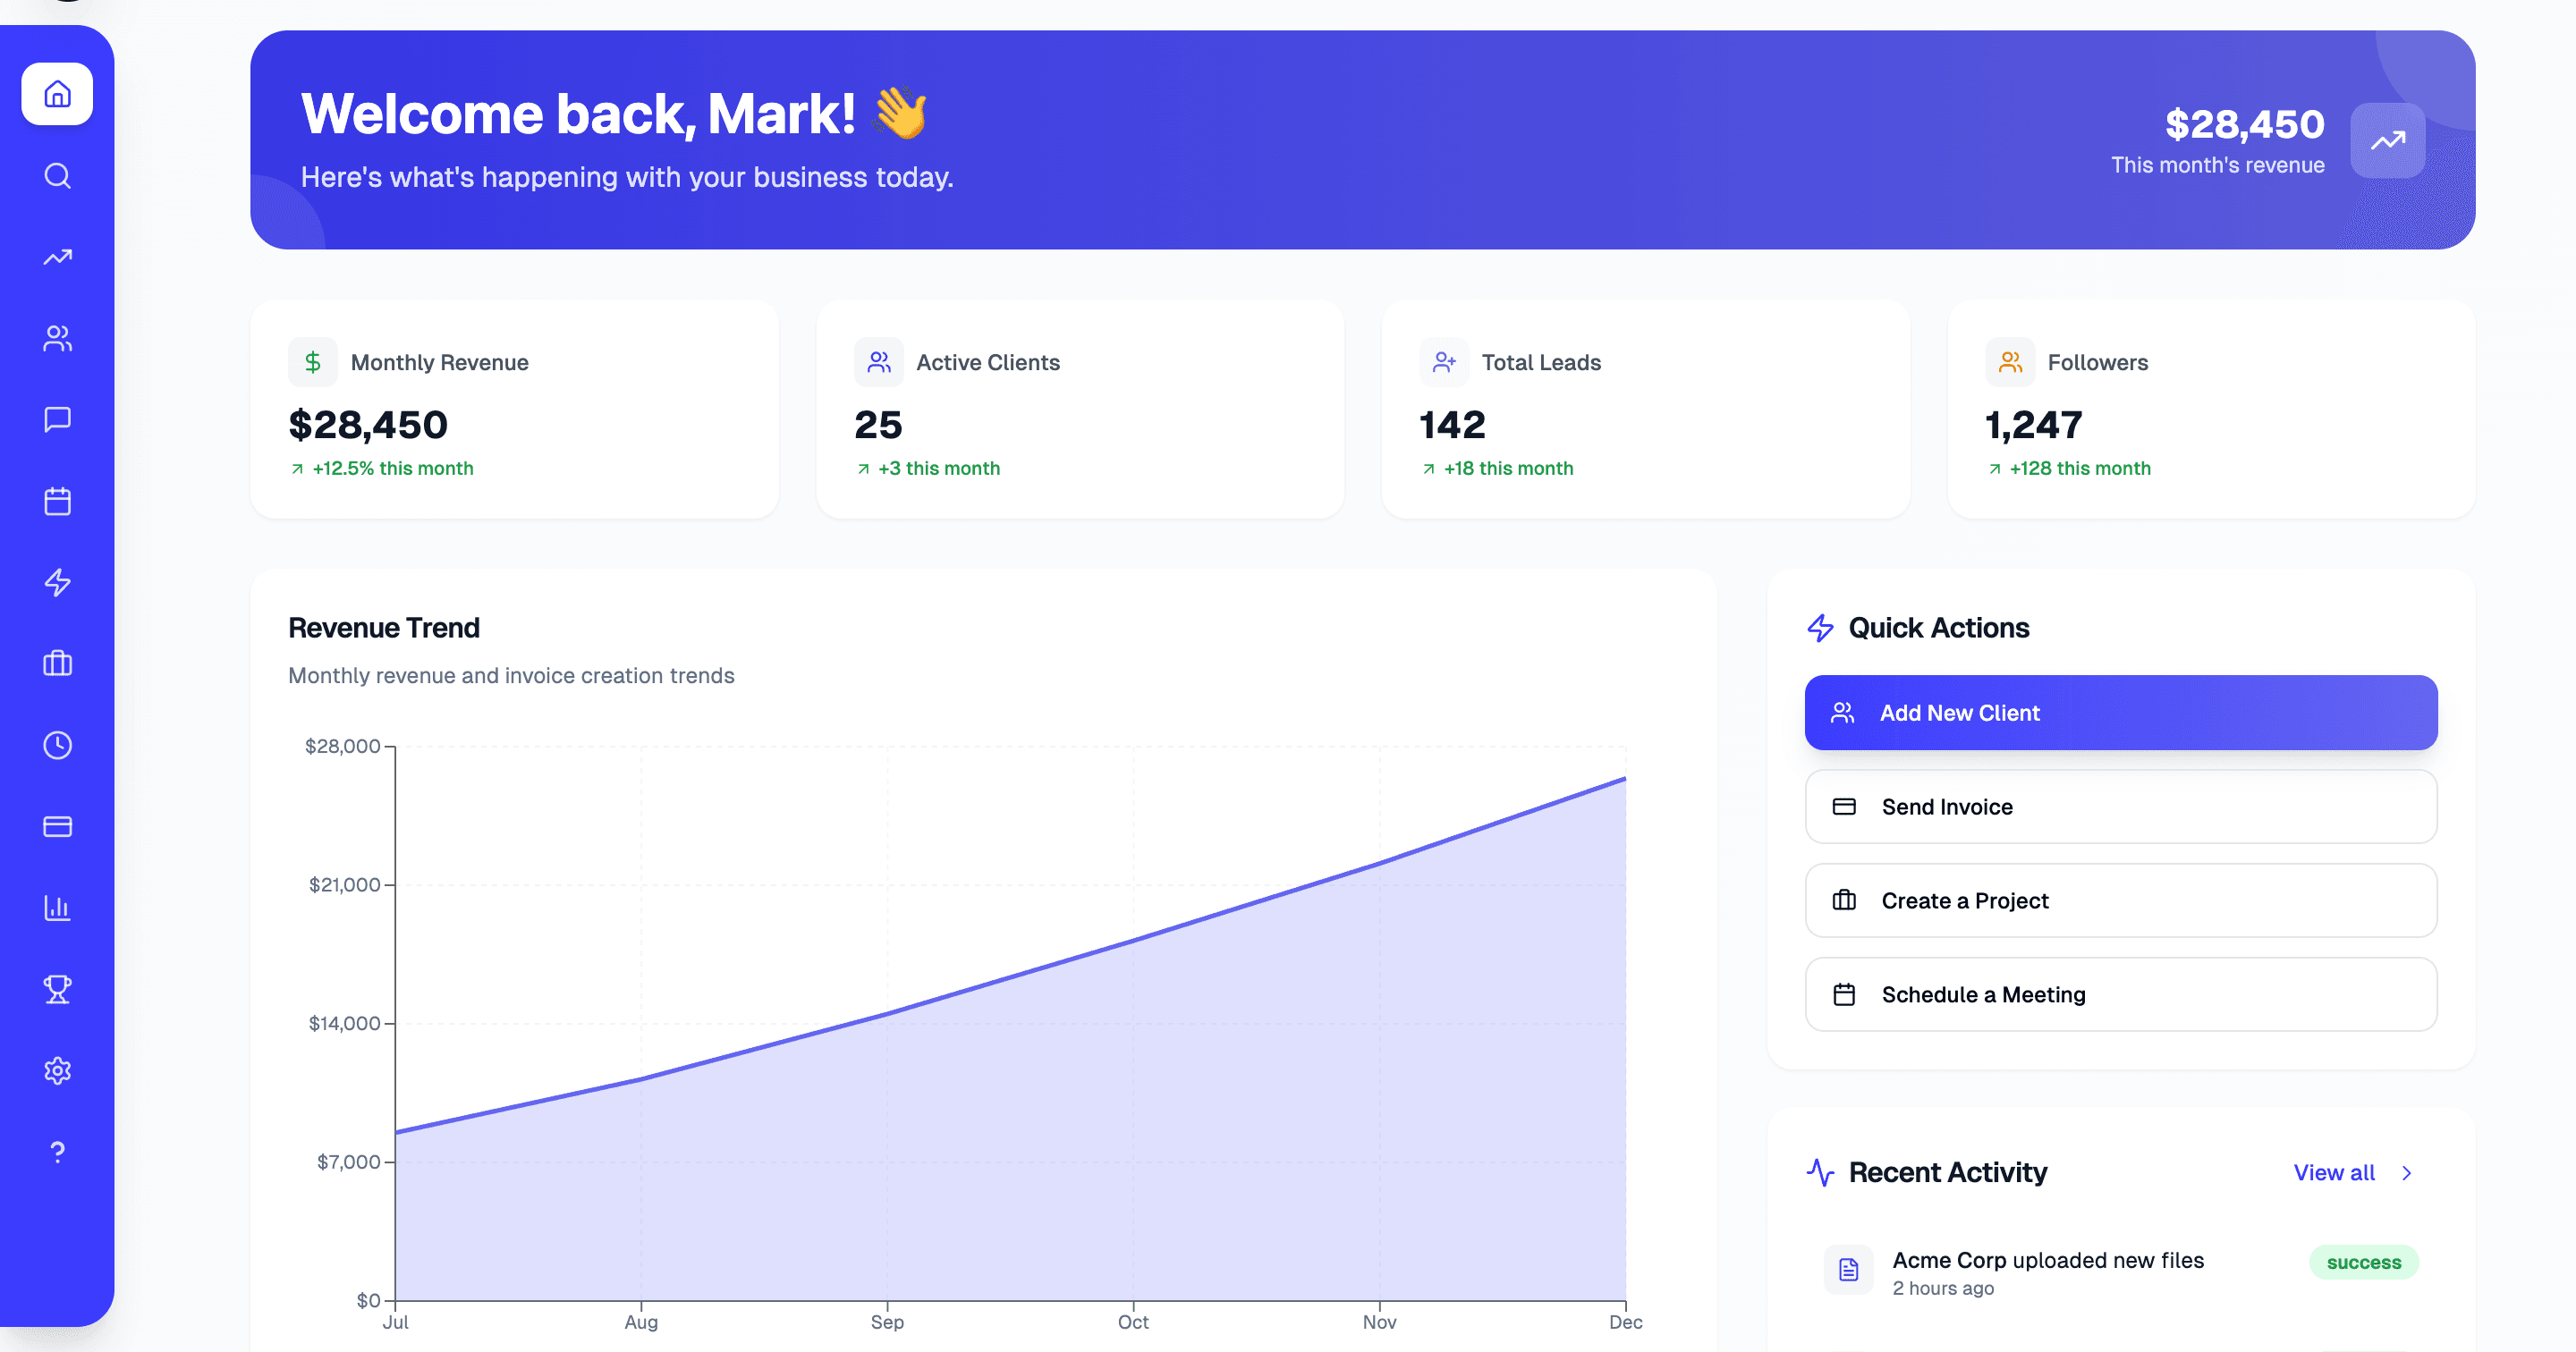Image resolution: width=2576 pixels, height=1352 pixels.
Task: Open the Calendar icon in sidebar
Action: point(57,502)
